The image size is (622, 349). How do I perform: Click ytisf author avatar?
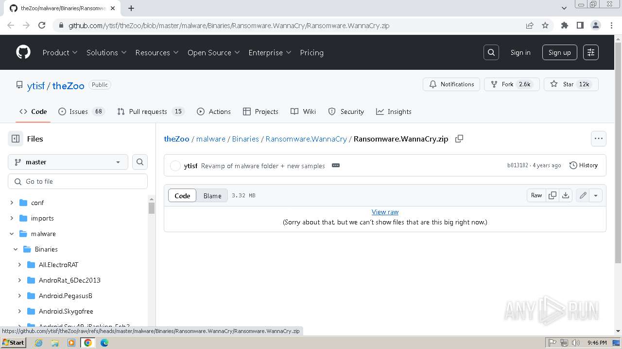[x=175, y=166]
